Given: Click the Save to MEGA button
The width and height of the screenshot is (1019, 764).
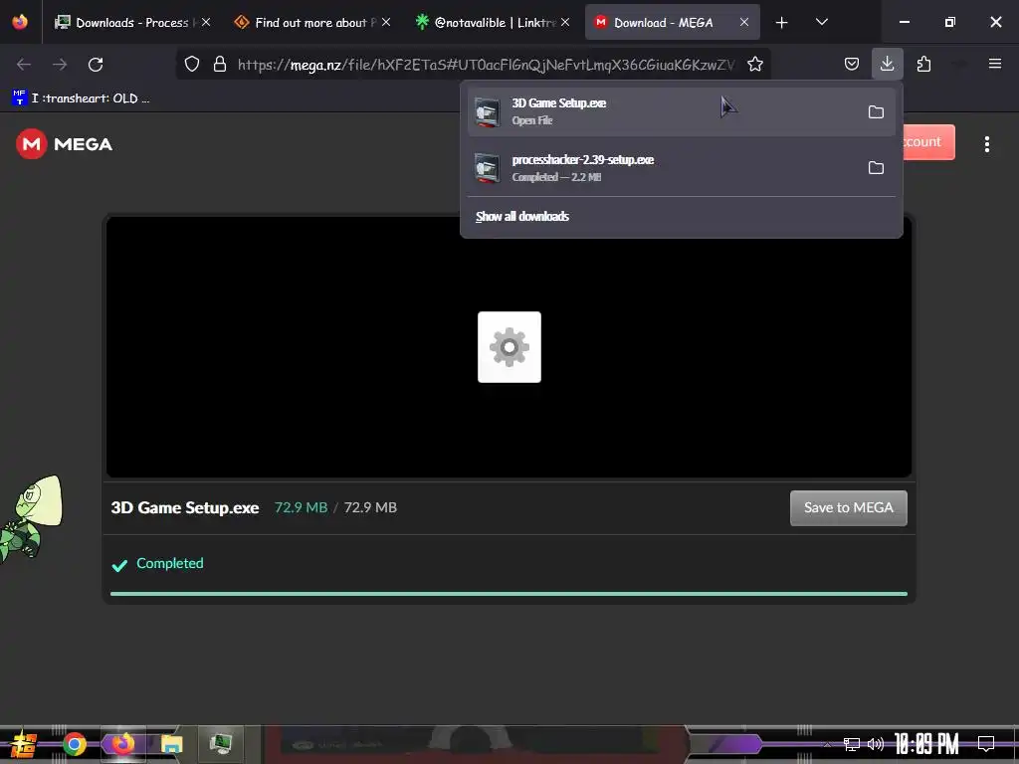Looking at the screenshot, I should point(849,508).
